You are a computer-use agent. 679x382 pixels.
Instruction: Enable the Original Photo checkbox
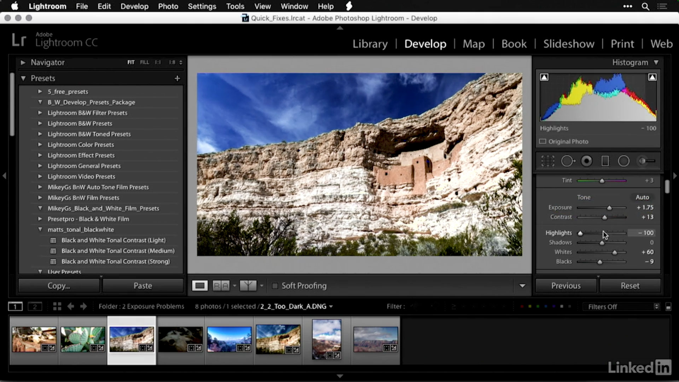click(542, 141)
